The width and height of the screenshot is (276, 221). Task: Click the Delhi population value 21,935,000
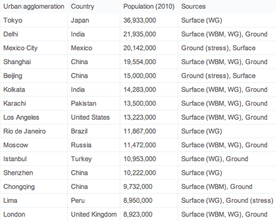tap(140, 34)
